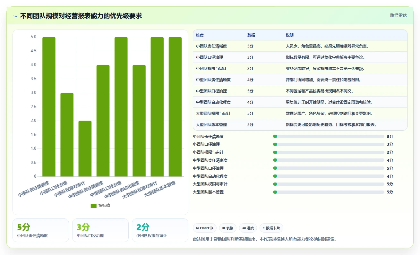This screenshot has height=255, width=420.
Task: Click the 大型团队版本管理 progress bar
Action: tap(329, 192)
